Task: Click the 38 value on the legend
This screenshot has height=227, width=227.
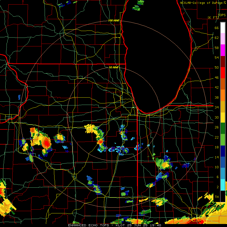Action: pyautogui.click(x=217, y=97)
